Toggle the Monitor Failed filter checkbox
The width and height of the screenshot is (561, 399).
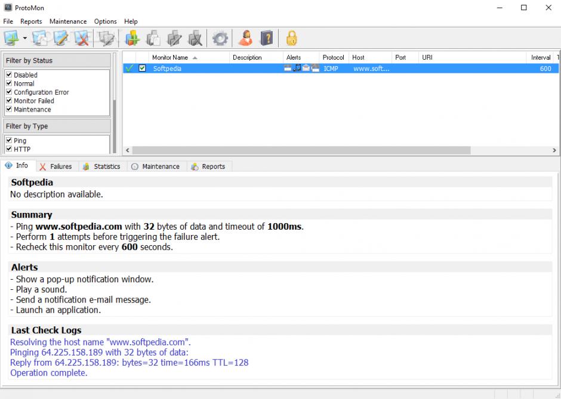pos(9,100)
